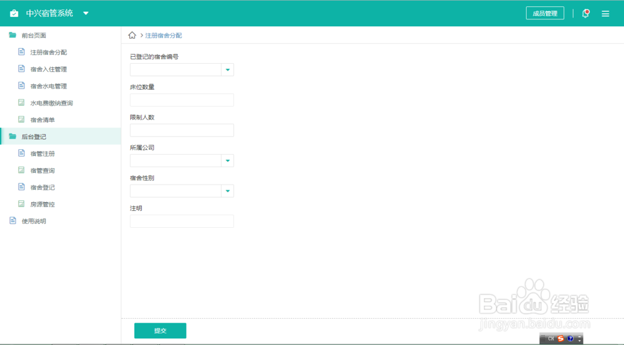Click the report icon beside 宿管查询

[21, 170]
